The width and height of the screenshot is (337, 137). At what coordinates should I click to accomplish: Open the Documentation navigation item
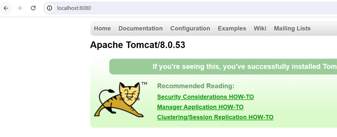pyautogui.click(x=140, y=28)
